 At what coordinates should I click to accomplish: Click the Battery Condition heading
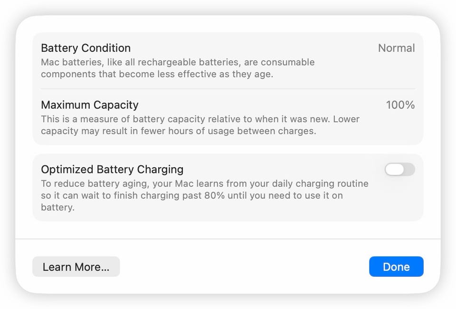(x=85, y=48)
